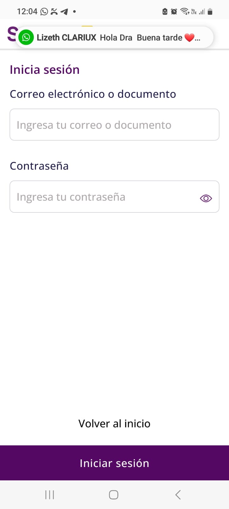Tap the 12:04 clock in status bar
Screen dimensions: 229x509
[x=27, y=12]
